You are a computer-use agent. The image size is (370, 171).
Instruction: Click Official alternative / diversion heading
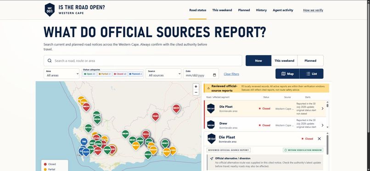pyautogui.click(x=233, y=158)
